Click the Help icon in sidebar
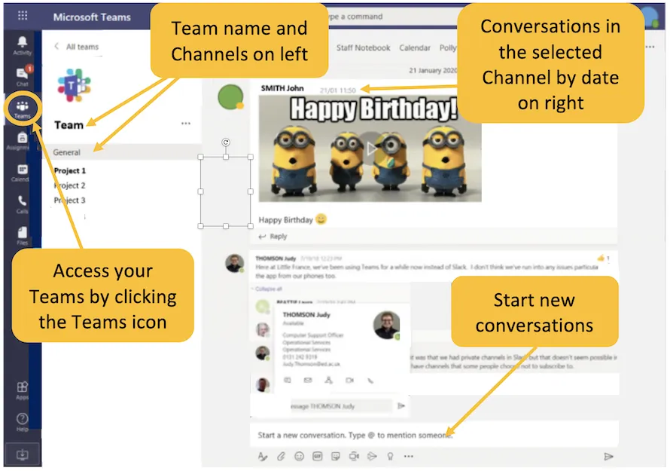 (22, 421)
